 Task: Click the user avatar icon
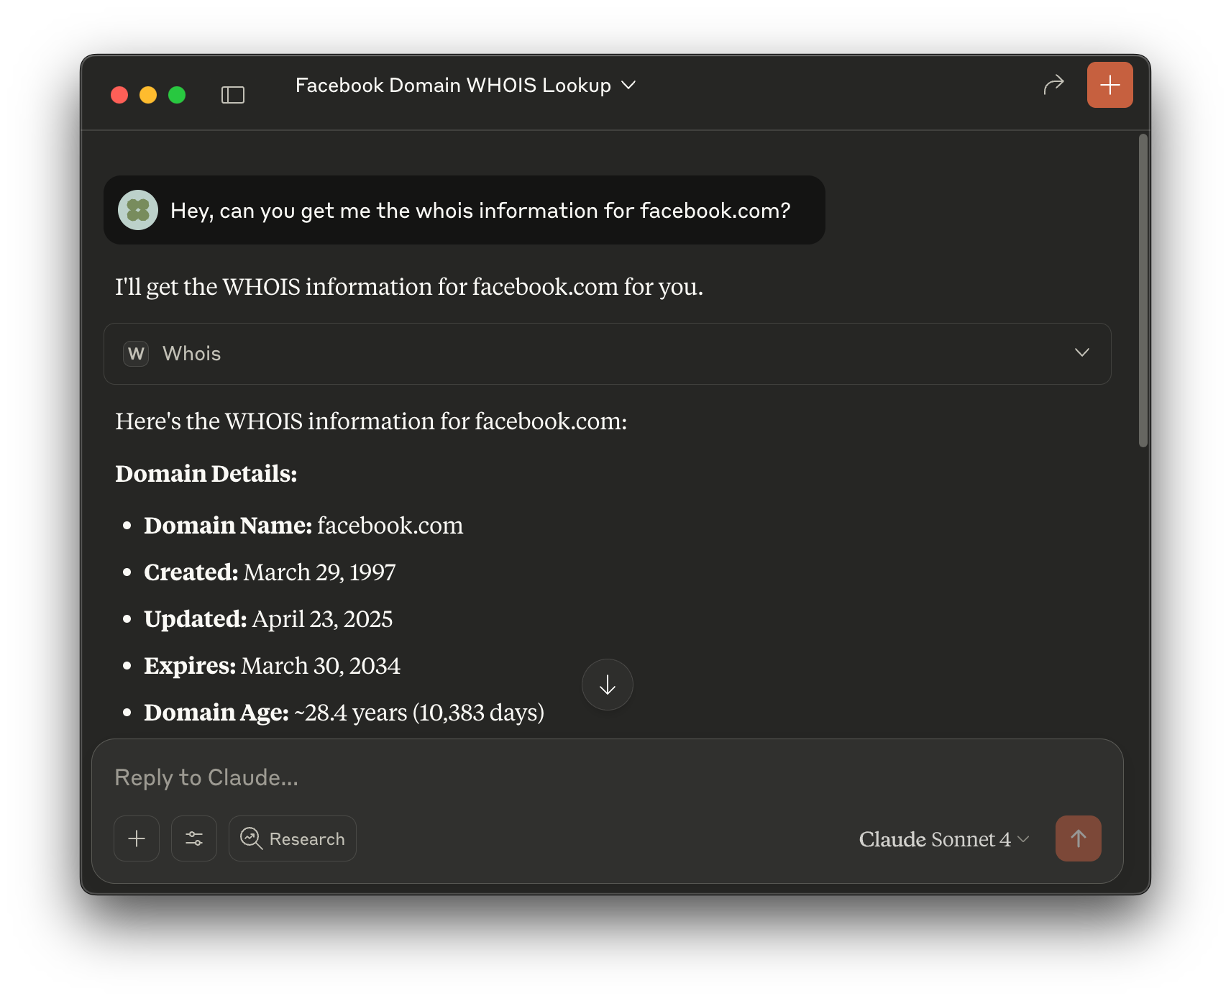(x=138, y=210)
